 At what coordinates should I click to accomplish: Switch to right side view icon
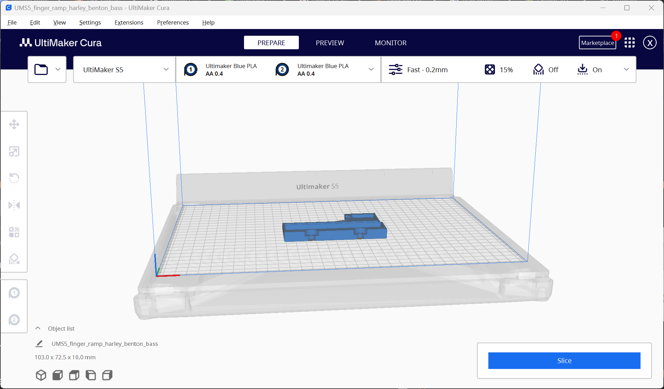(x=107, y=375)
